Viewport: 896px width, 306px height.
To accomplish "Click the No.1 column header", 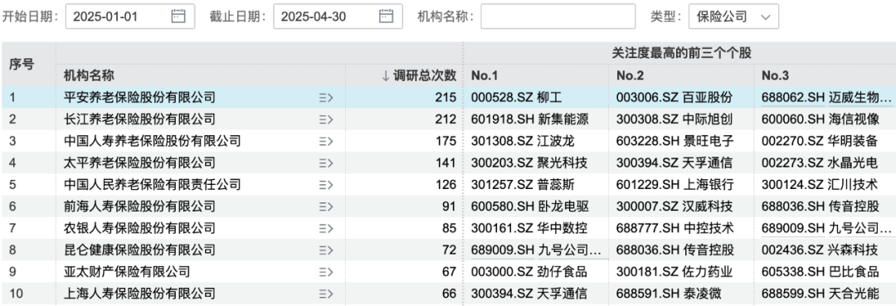I will [485, 75].
